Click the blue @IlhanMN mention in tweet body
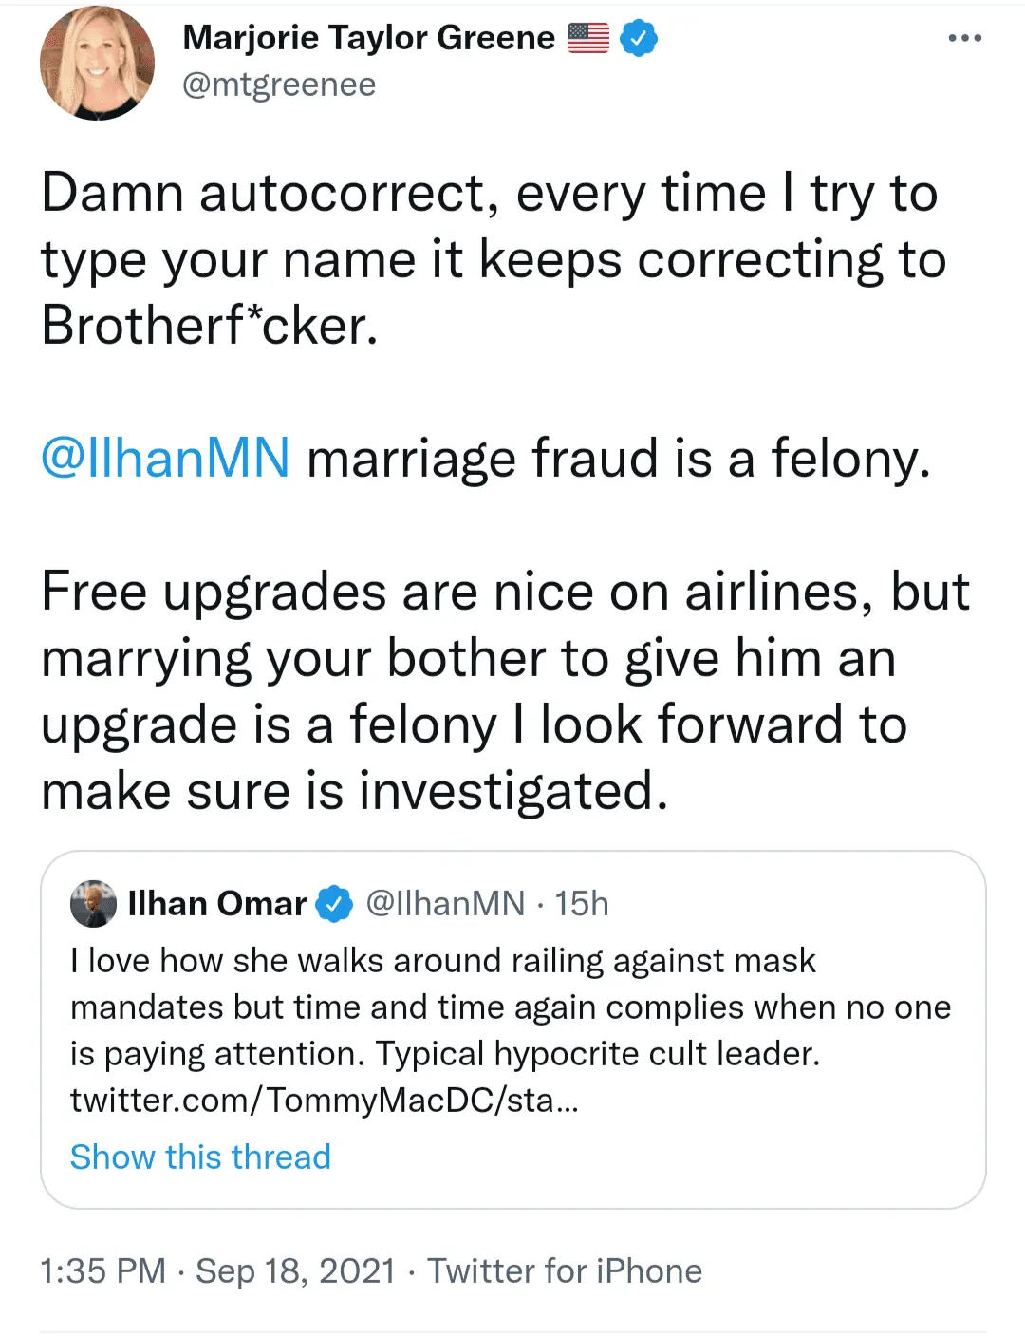The width and height of the screenshot is (1025, 1336). pyautogui.click(x=166, y=458)
